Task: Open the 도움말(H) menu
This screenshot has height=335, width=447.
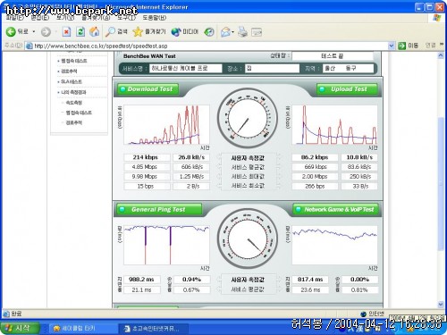Action: pos(155,18)
